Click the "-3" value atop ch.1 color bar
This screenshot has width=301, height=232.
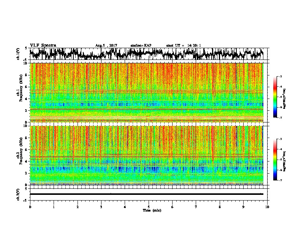click(x=280, y=77)
